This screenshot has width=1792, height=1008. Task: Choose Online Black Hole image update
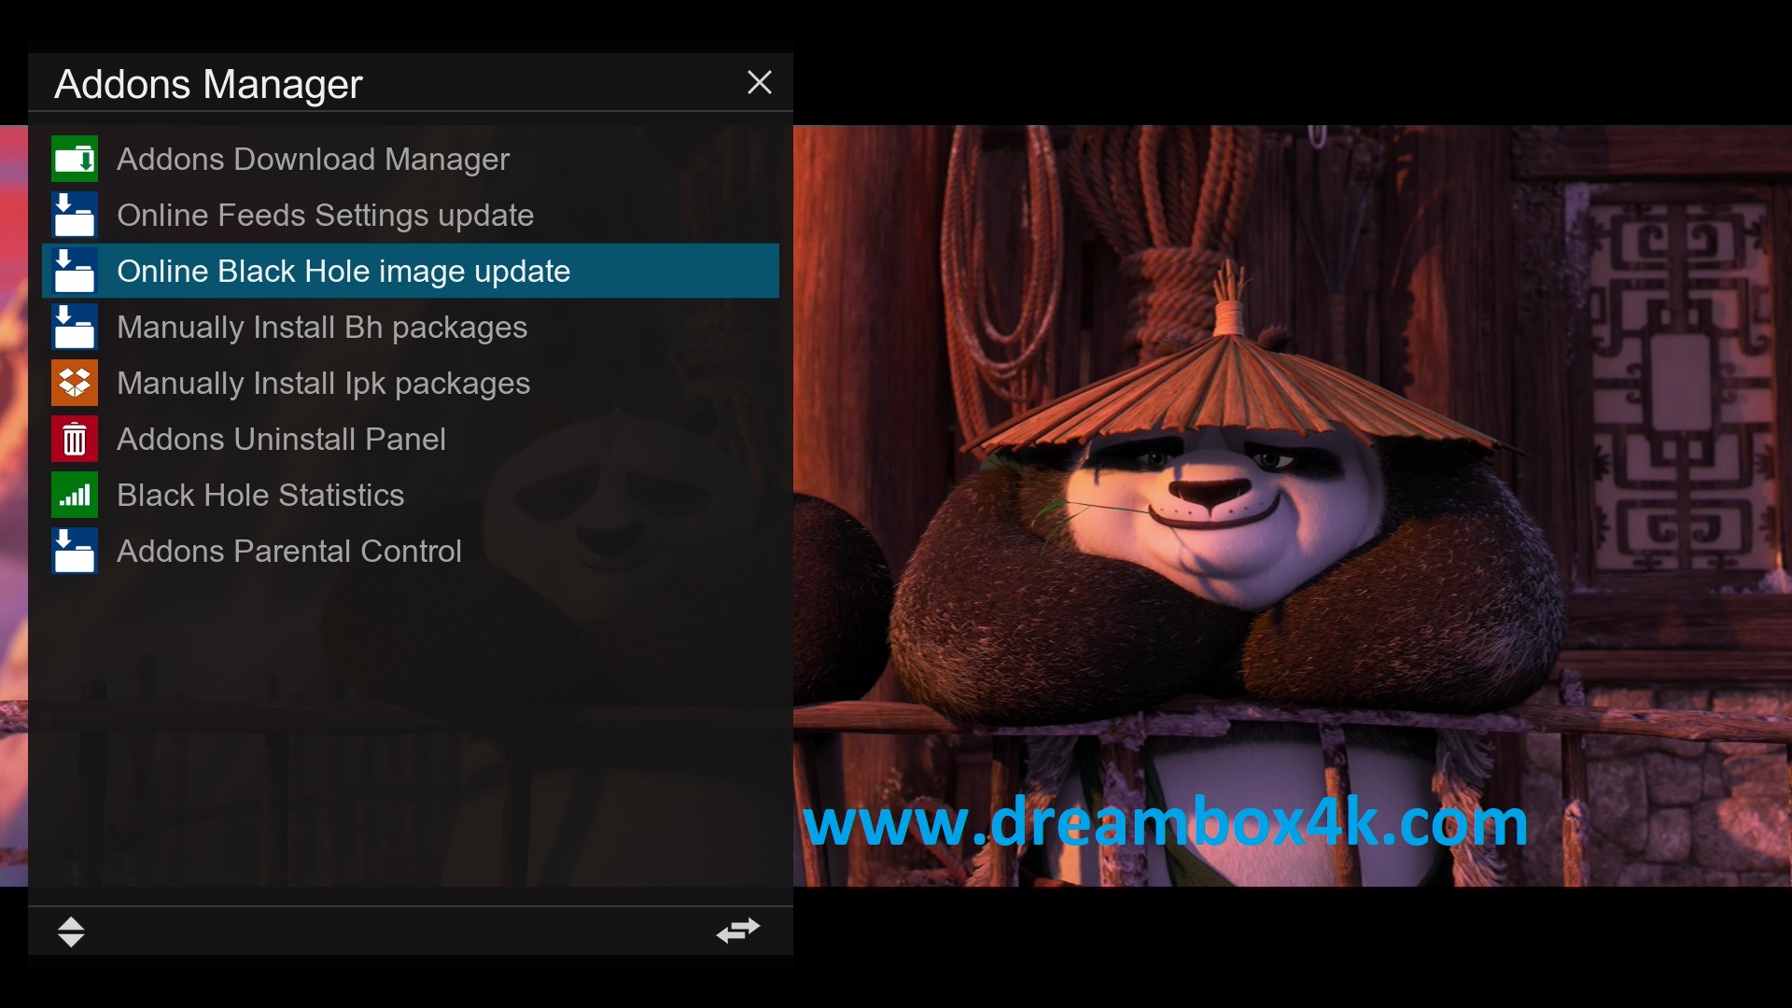click(x=411, y=271)
